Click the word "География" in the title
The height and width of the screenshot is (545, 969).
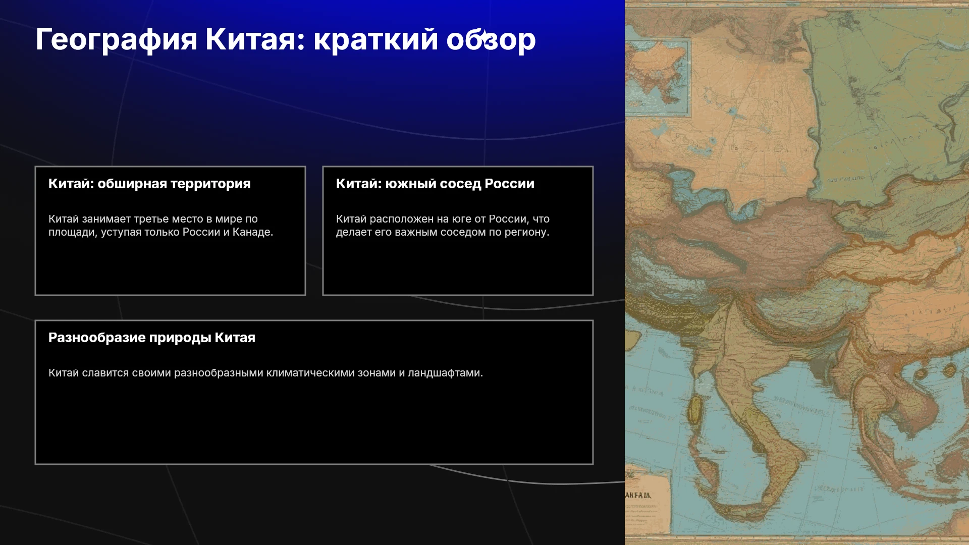pos(116,39)
